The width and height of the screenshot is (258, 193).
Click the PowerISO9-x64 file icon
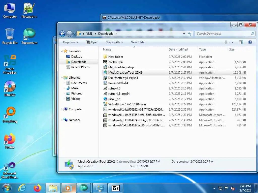[x=105, y=83]
